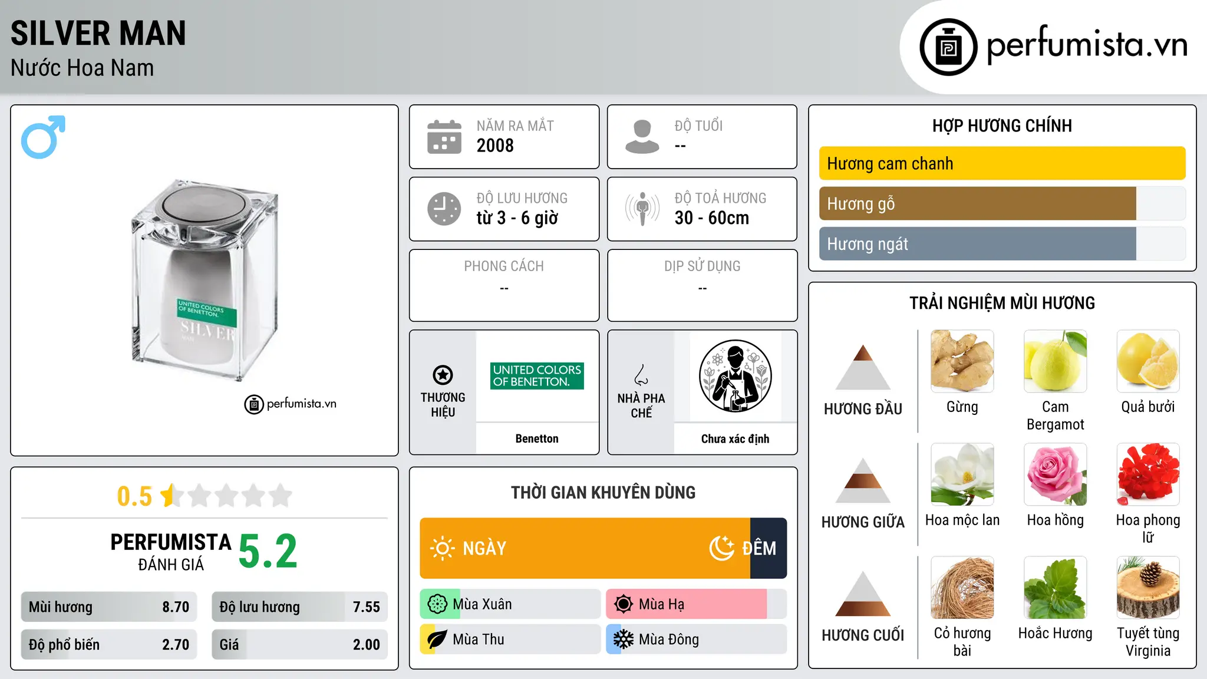1207x679 pixels.
Task: Click the blue-grey Hương ngát accord bar
Action: pyautogui.click(x=977, y=243)
